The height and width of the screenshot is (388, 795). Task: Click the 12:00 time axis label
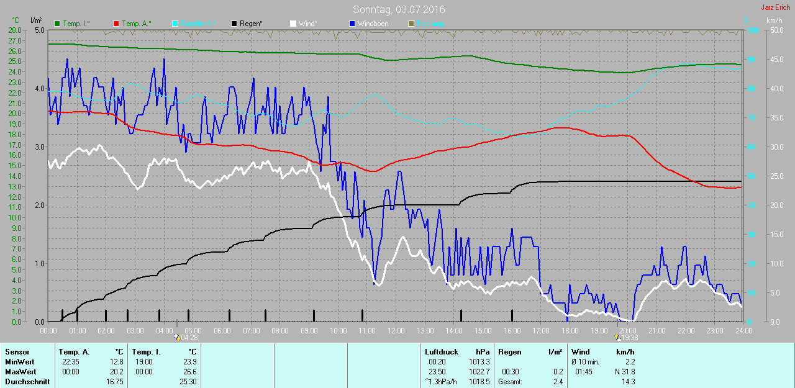click(396, 331)
